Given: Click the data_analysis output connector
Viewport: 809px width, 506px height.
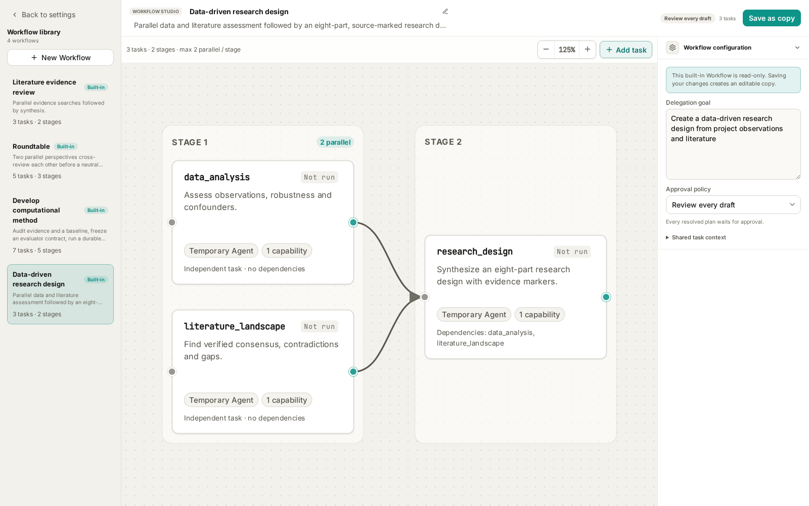Looking at the screenshot, I should (353, 223).
